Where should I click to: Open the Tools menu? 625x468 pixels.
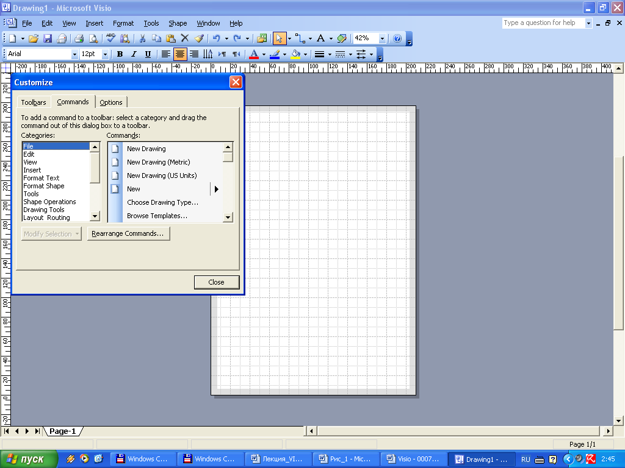click(151, 23)
